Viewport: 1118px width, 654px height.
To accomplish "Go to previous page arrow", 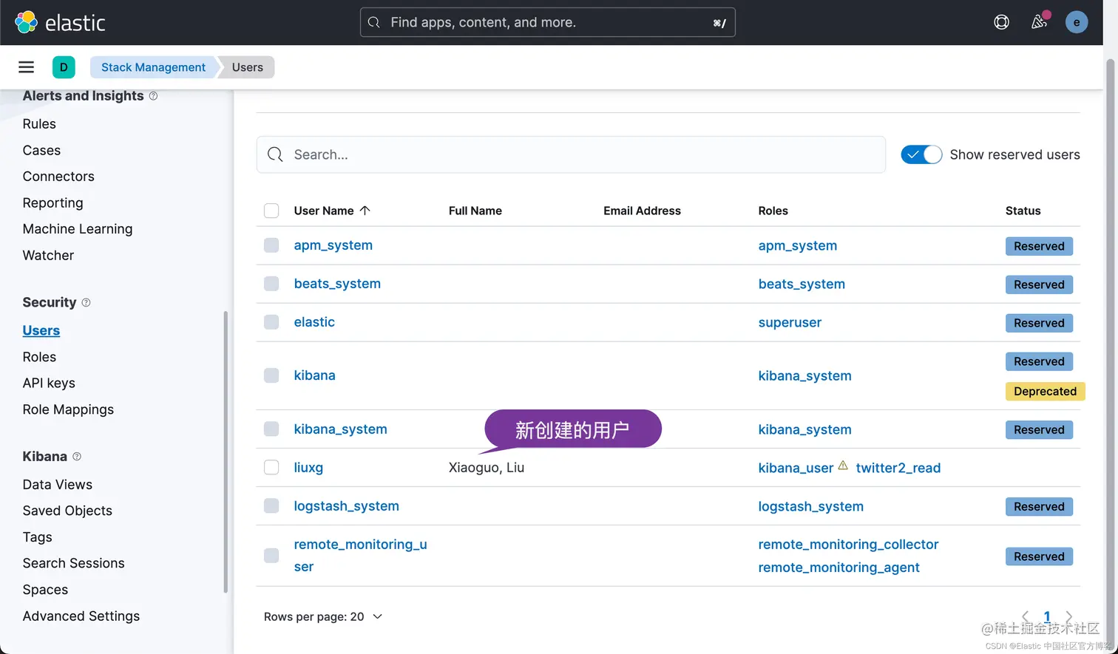I will tap(1026, 616).
